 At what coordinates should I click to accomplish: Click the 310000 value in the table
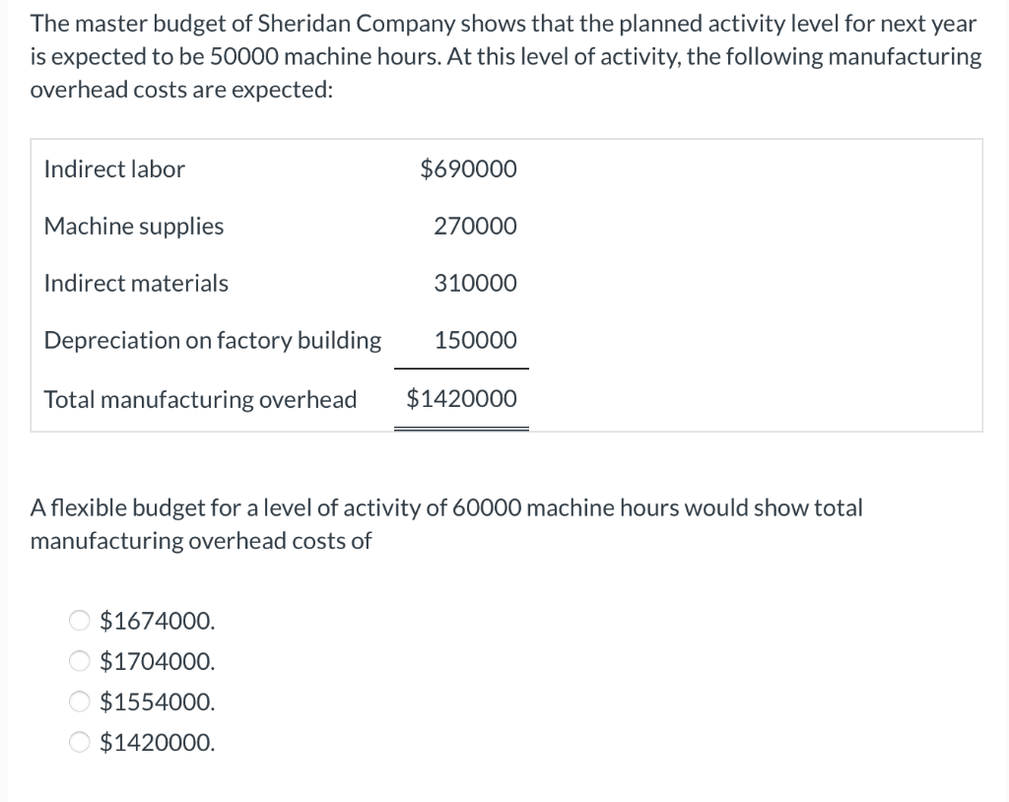point(475,283)
